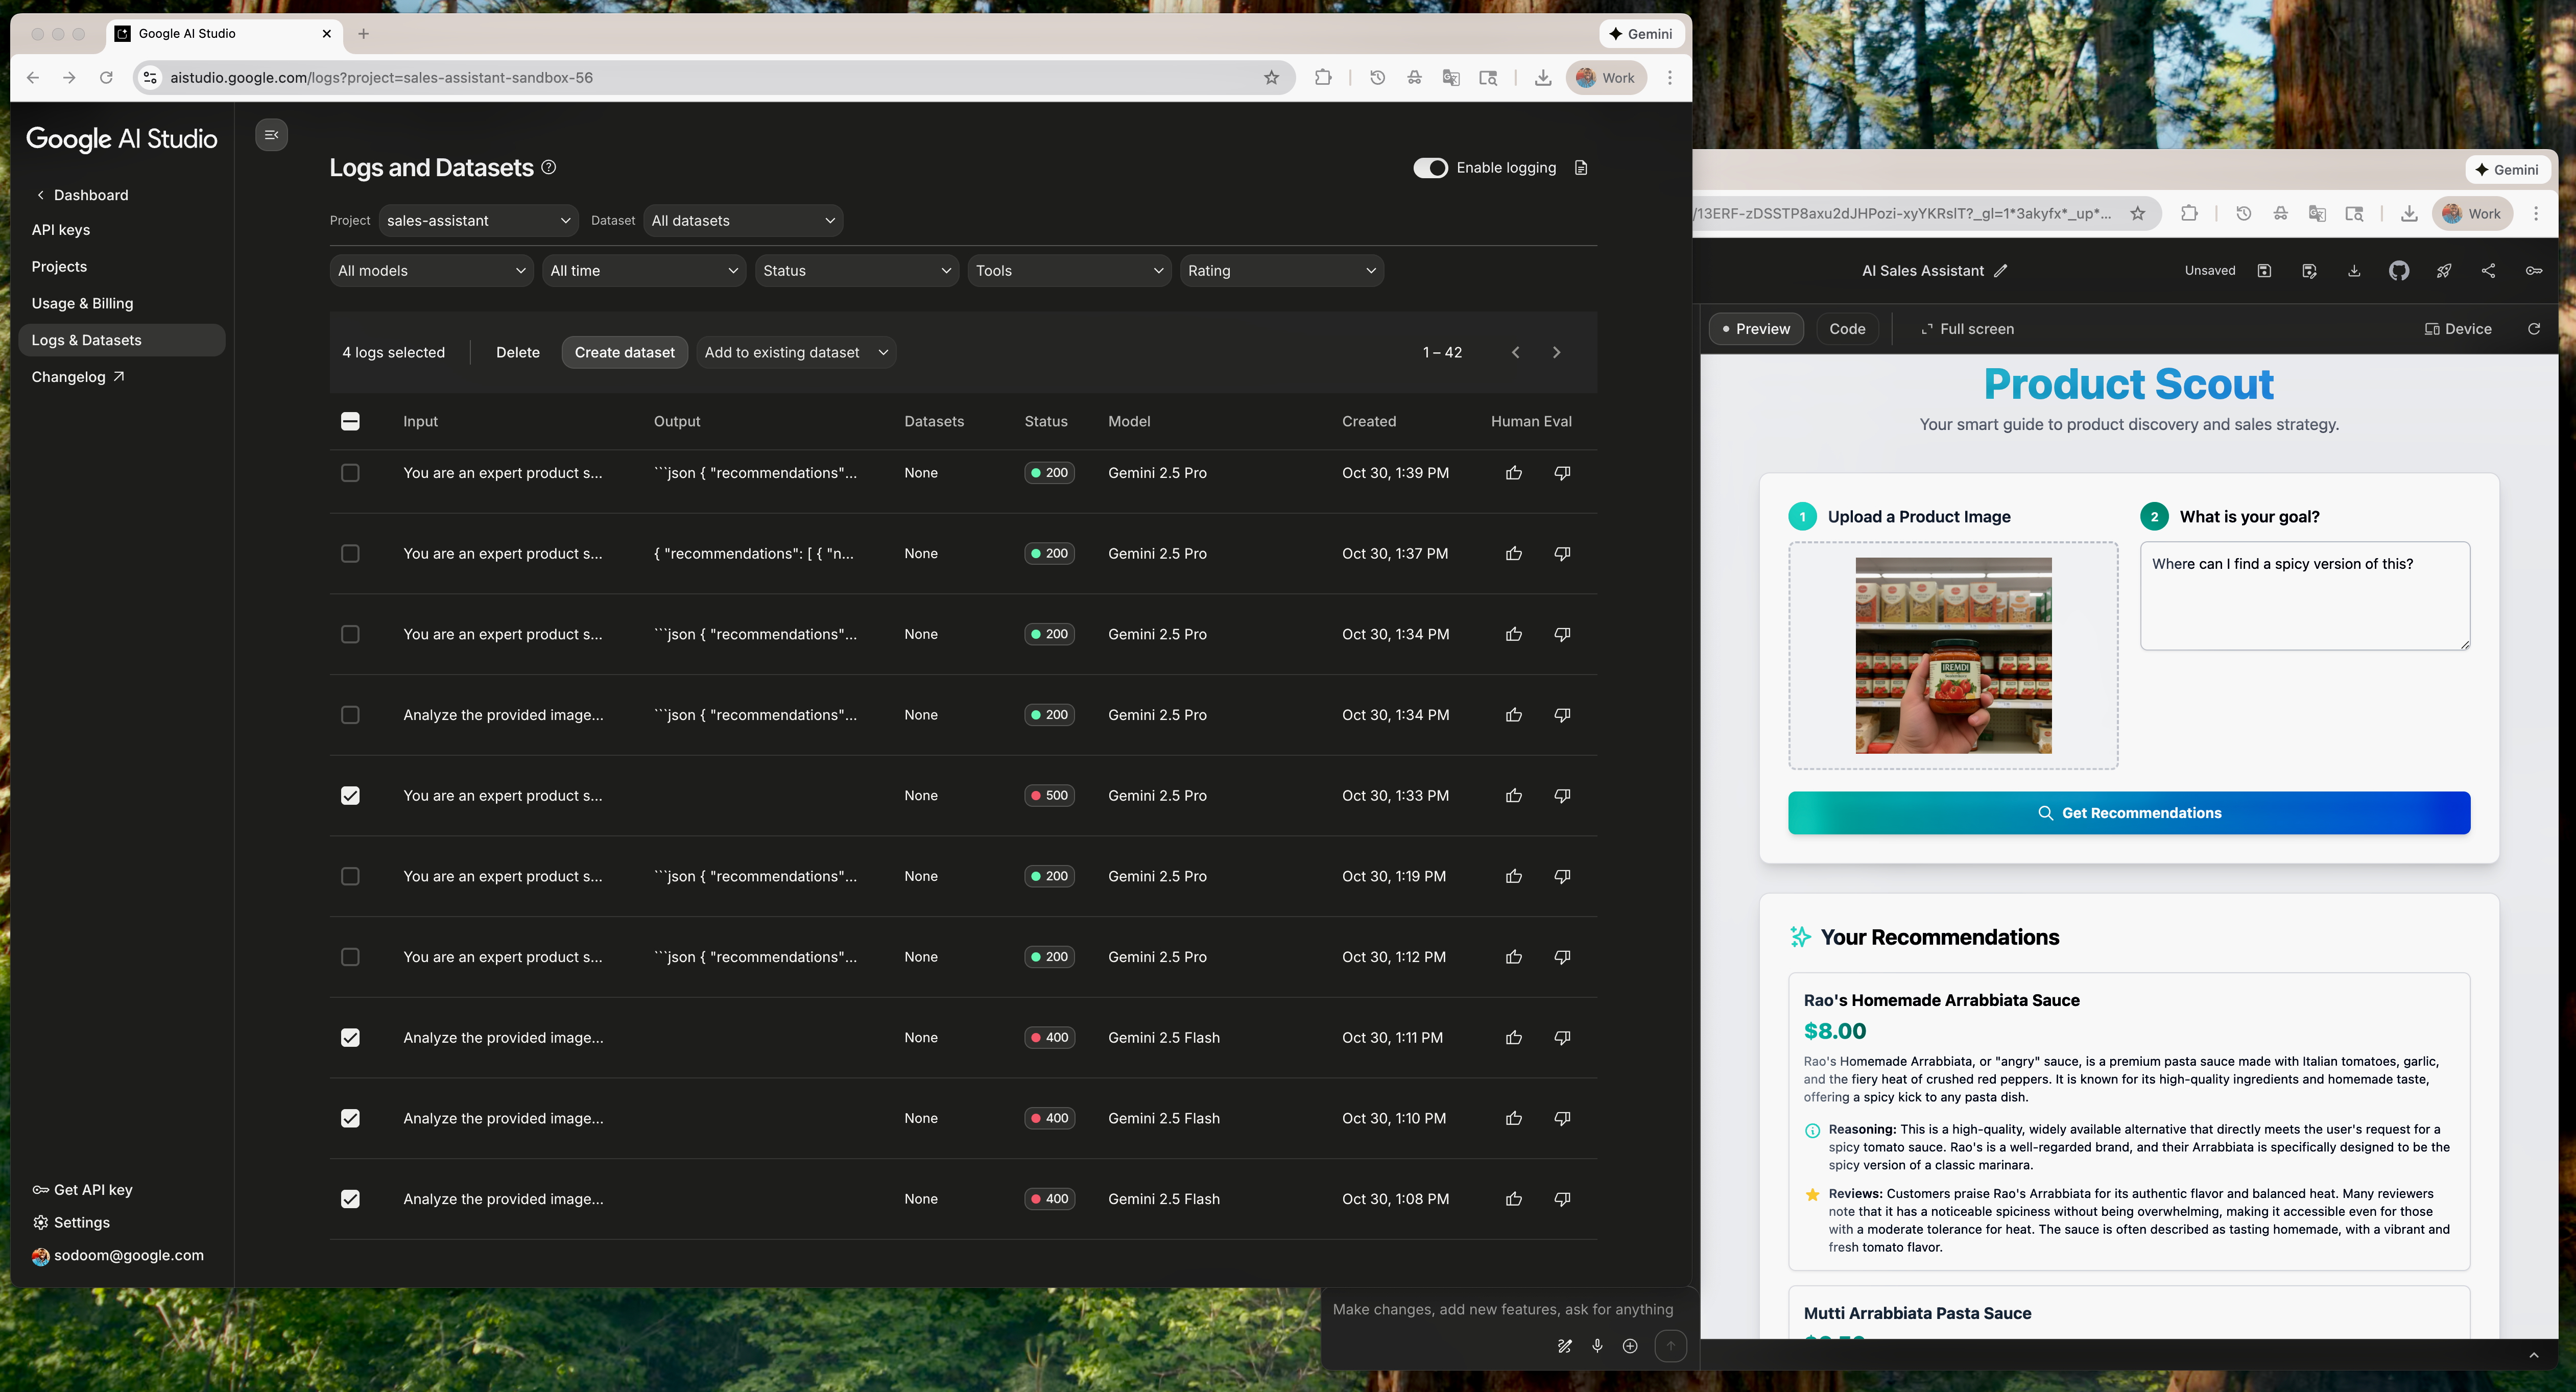
Task: Click the refresh icon next to Device
Action: coord(2533,328)
